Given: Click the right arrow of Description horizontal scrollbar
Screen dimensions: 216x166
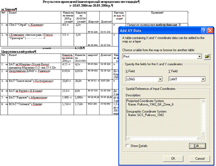Looking at the screenshot, I should click(199, 138).
